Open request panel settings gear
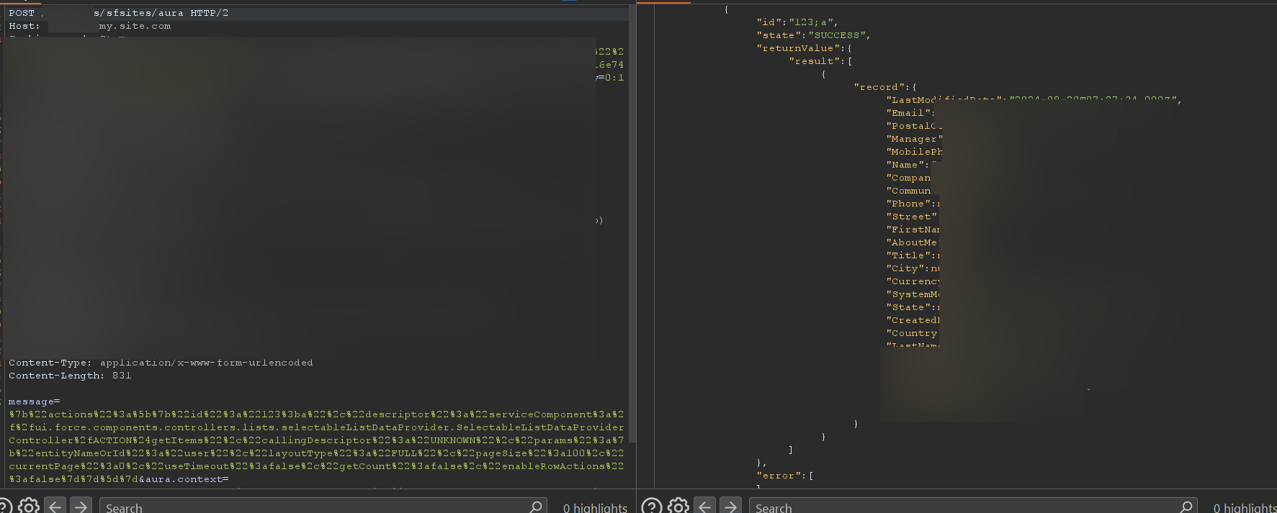This screenshot has height=513, width=1277. [x=29, y=507]
